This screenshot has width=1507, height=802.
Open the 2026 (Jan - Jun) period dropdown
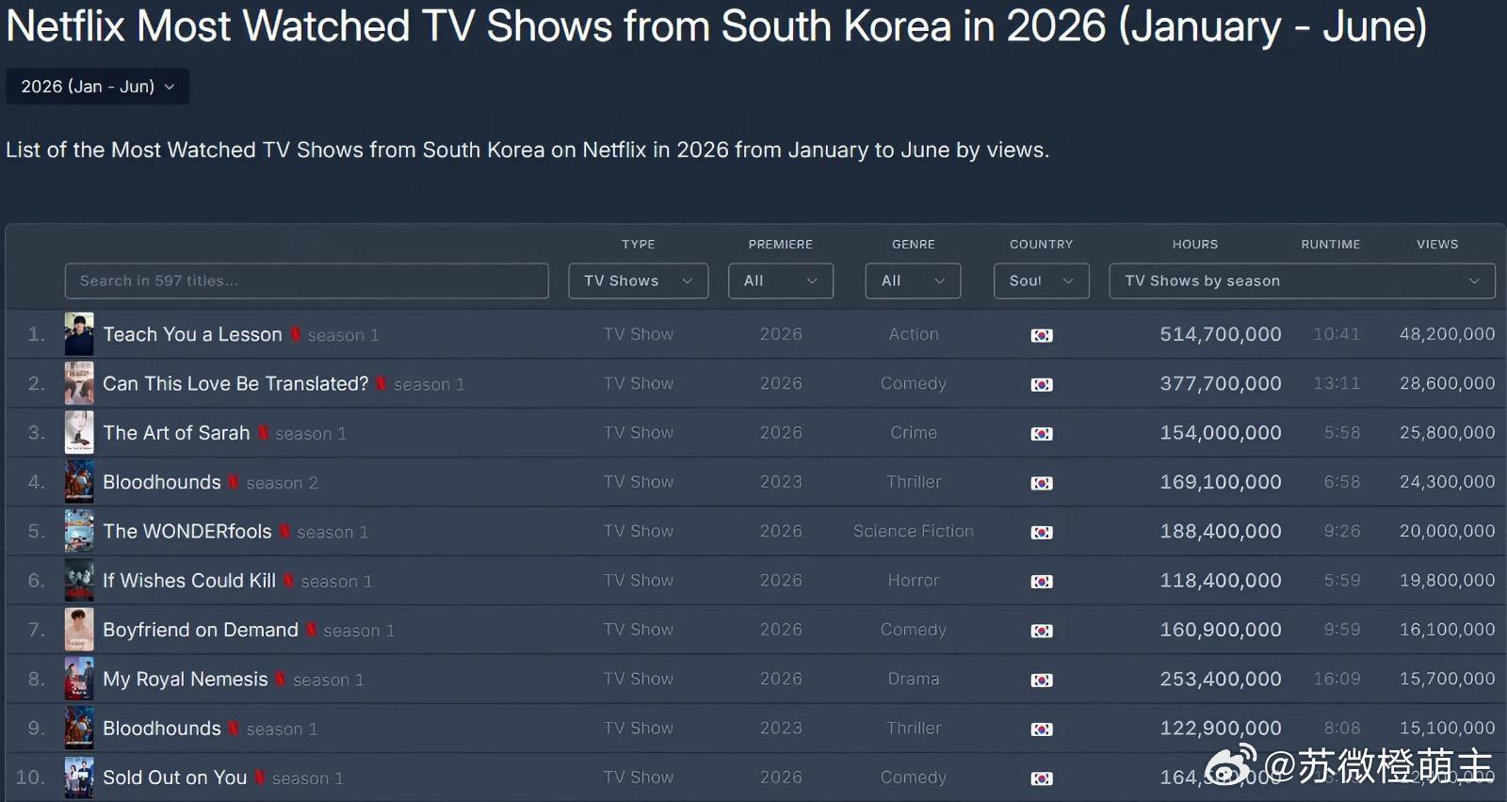point(97,87)
